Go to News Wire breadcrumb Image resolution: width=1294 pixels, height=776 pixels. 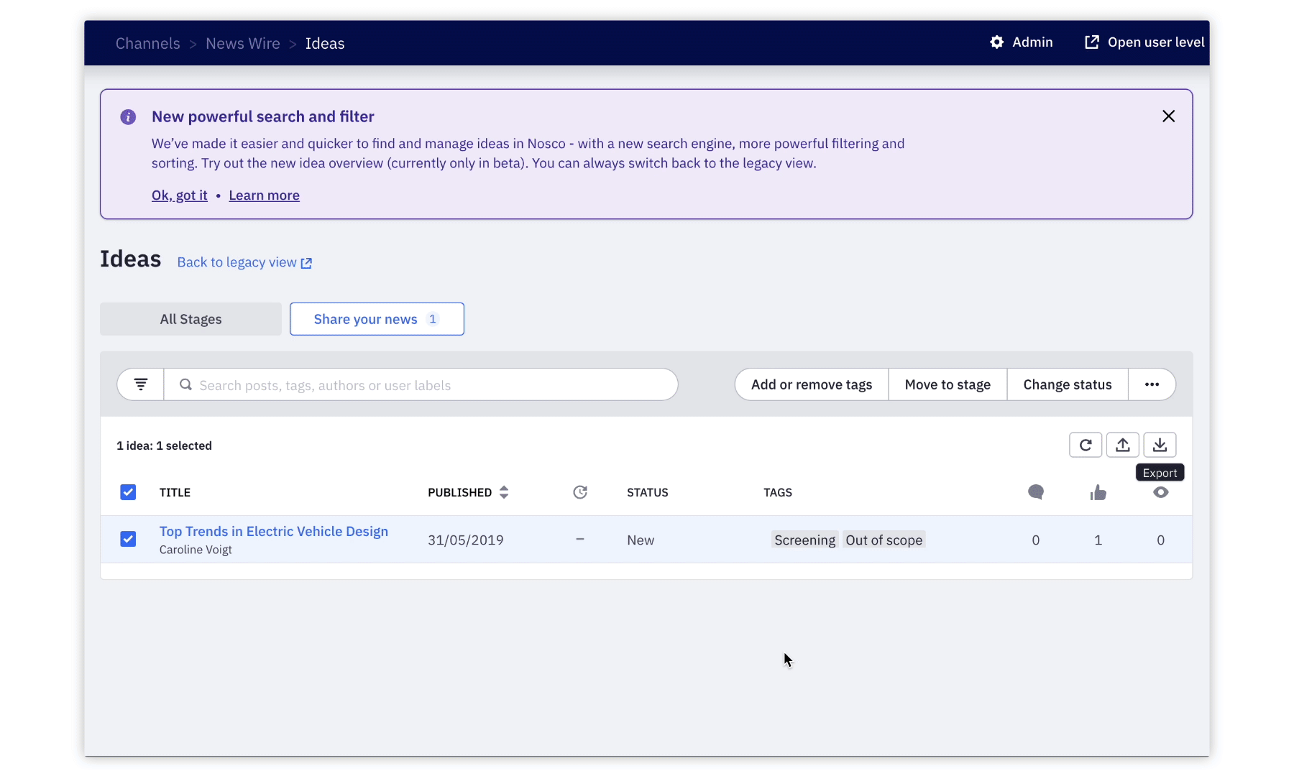tap(243, 44)
